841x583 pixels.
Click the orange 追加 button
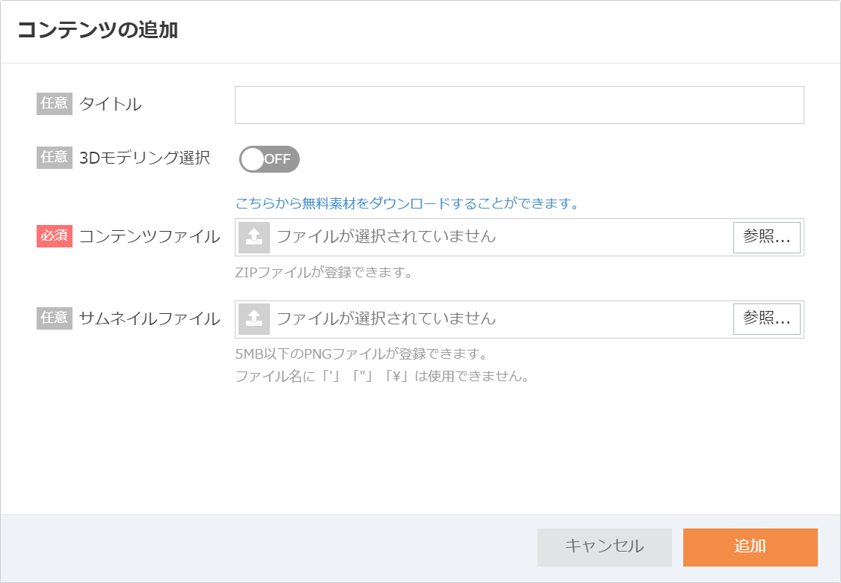[750, 546]
